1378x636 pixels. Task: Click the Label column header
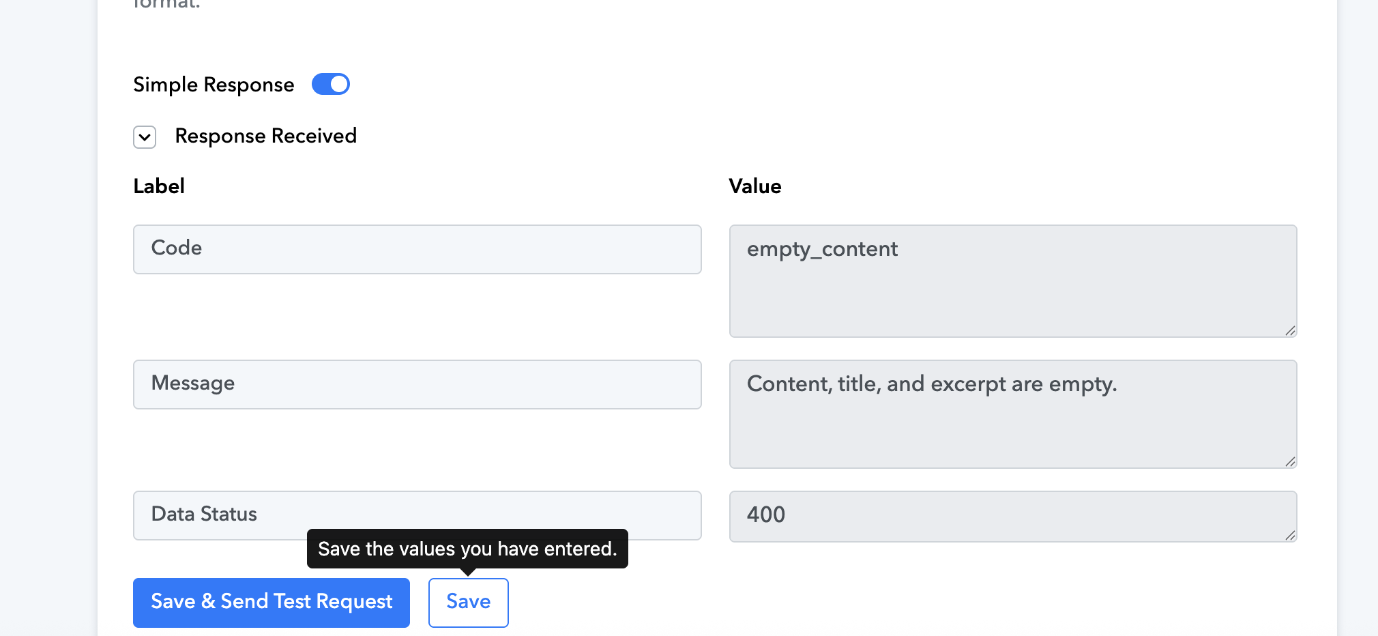click(x=159, y=186)
